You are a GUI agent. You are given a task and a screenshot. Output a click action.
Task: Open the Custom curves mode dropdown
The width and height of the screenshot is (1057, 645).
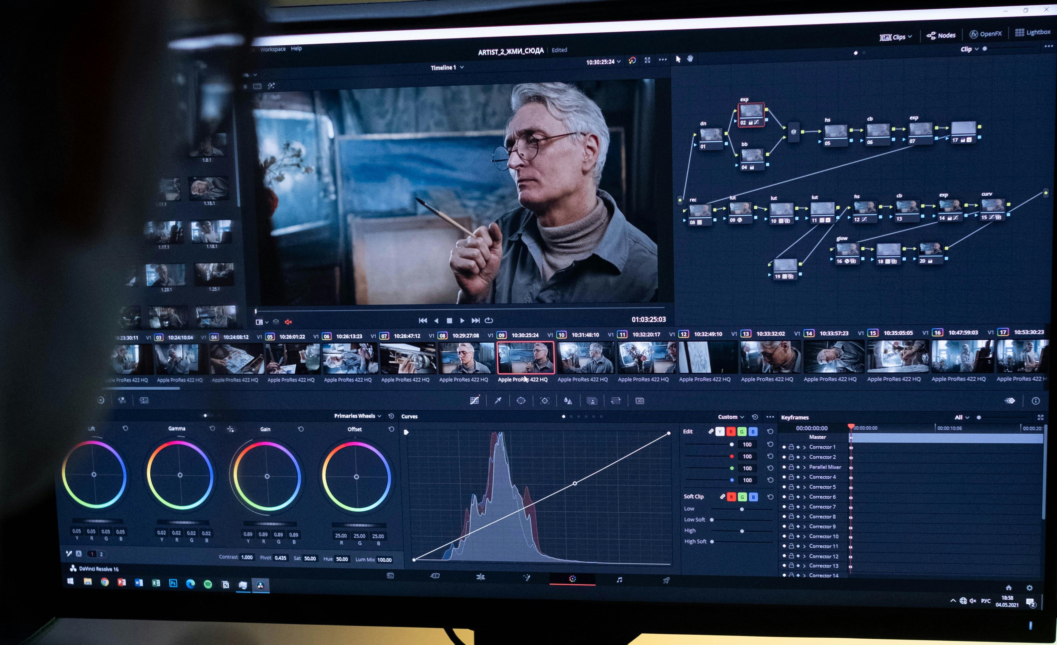pyautogui.click(x=731, y=416)
